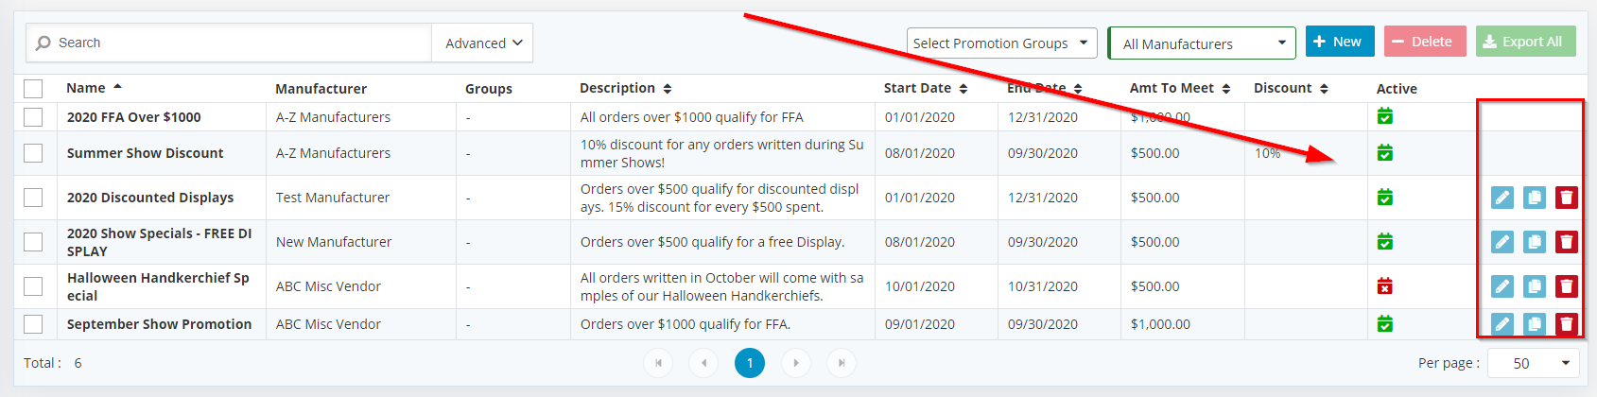Click the red inactive calendar icon
The width and height of the screenshot is (1597, 397).
[x=1385, y=286]
